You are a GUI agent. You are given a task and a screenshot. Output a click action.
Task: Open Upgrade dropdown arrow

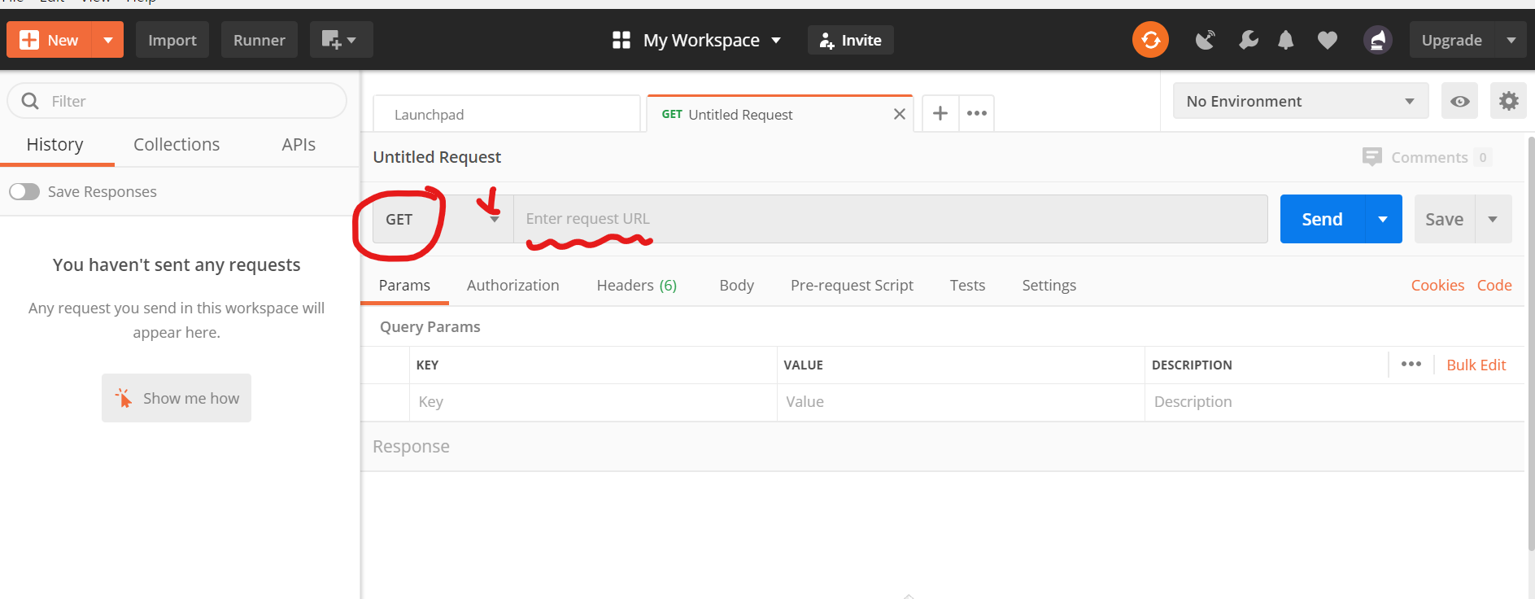click(1511, 40)
